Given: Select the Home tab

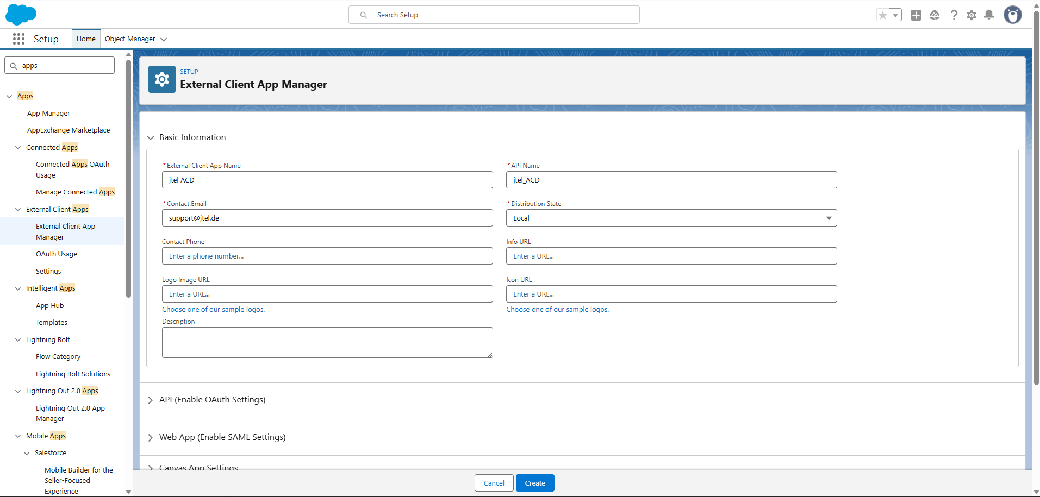Looking at the screenshot, I should (86, 39).
